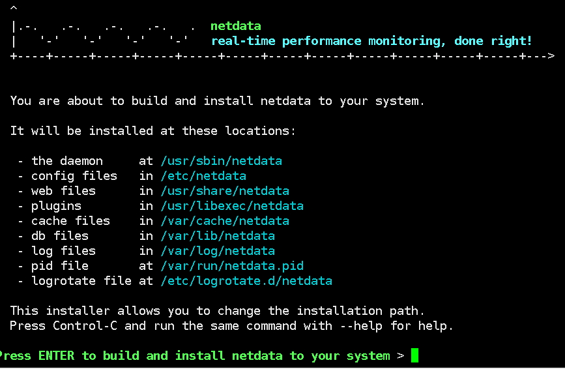The width and height of the screenshot is (565, 369).
Task: Click the green terminal cursor block
Action: (x=414, y=355)
